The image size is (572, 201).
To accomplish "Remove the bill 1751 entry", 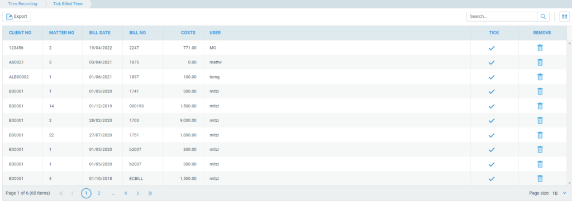I will click(540, 135).
